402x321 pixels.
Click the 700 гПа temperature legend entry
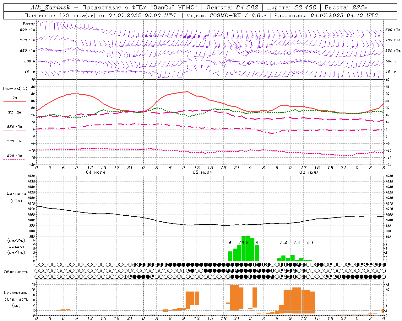pyautogui.click(x=15, y=141)
